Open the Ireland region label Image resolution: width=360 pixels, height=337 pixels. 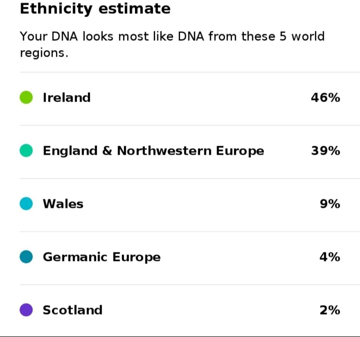[x=66, y=97]
